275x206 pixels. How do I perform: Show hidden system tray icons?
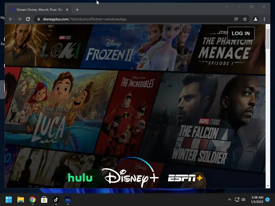click(x=229, y=200)
